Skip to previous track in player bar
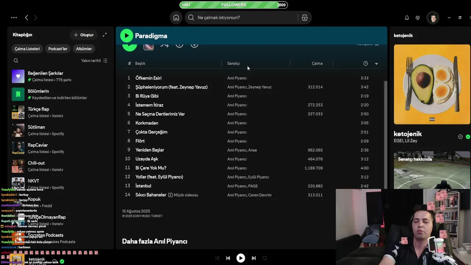The width and height of the screenshot is (471, 265). point(228,258)
